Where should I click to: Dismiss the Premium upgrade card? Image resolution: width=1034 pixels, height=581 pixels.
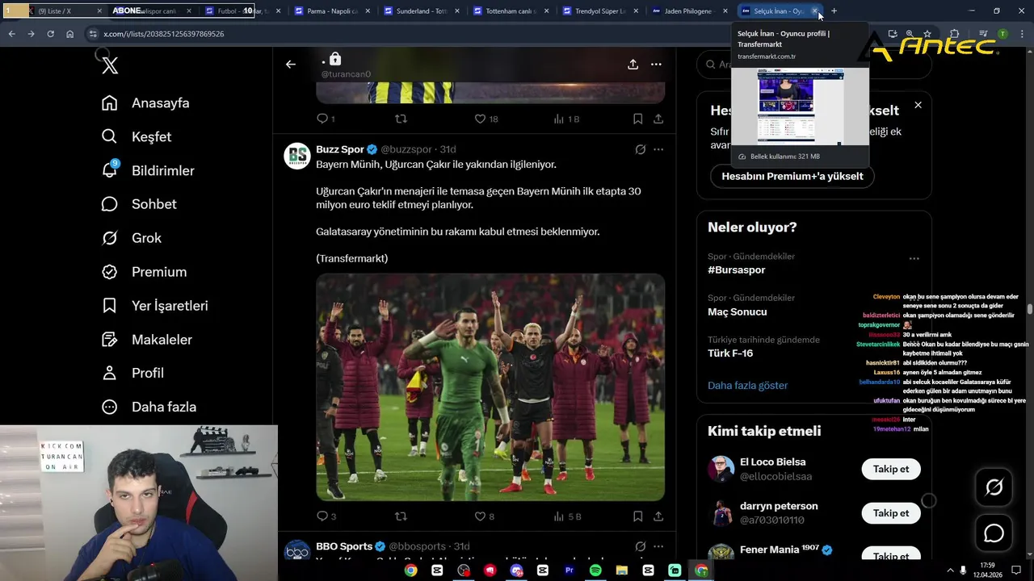918,105
